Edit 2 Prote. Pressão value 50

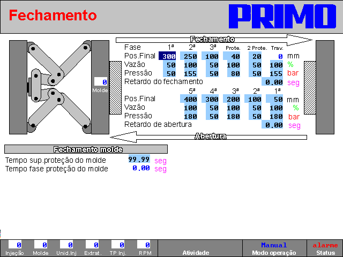pyautogui.click(x=255, y=73)
